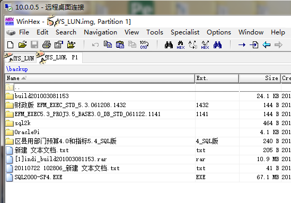Click the Forward navigation arrow icon
Screen dimensions: 291x203
pos(278,45)
